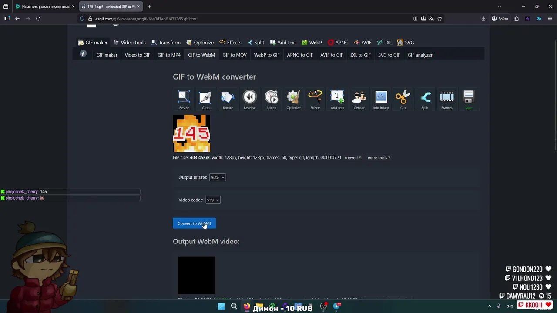557x313 pixels.
Task: Open the APNG menu item
Action: pos(338,43)
